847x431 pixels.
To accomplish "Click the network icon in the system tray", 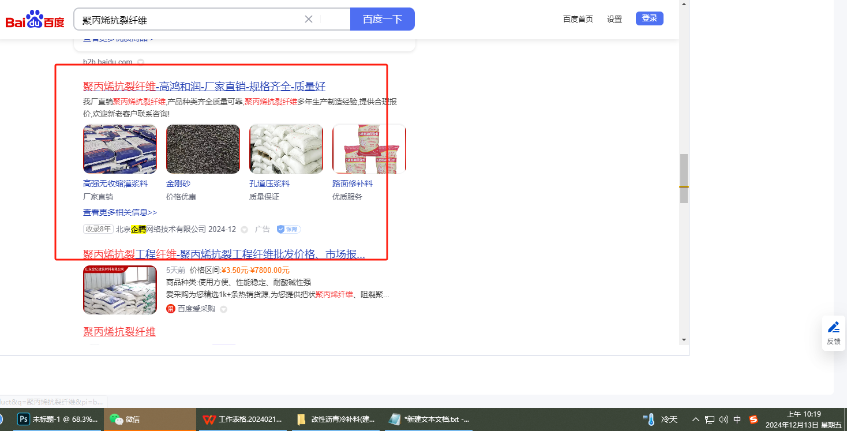I will pyautogui.click(x=710, y=419).
